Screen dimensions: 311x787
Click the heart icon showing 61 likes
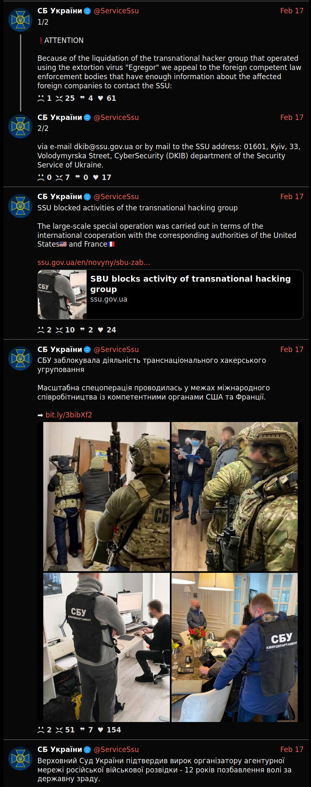pos(100,98)
